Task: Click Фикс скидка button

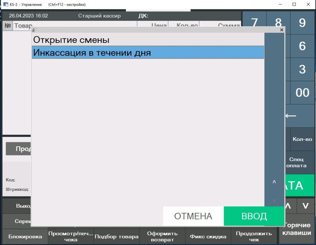Action: (x=208, y=236)
